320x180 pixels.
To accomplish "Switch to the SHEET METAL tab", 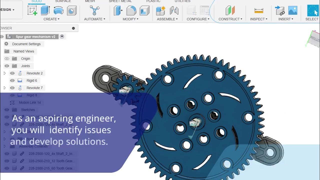I will point(120,1).
